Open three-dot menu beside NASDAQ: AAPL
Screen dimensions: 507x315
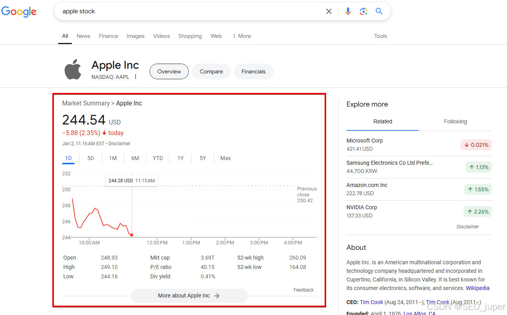(136, 77)
